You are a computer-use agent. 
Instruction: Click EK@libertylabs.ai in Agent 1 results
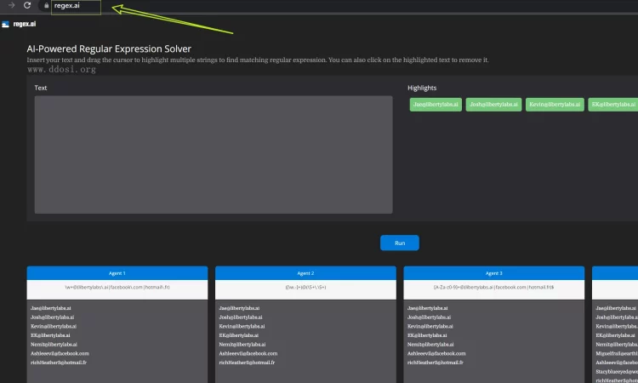[50, 335]
